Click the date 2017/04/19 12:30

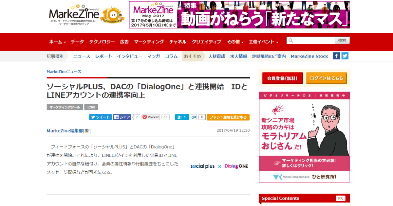point(233,130)
